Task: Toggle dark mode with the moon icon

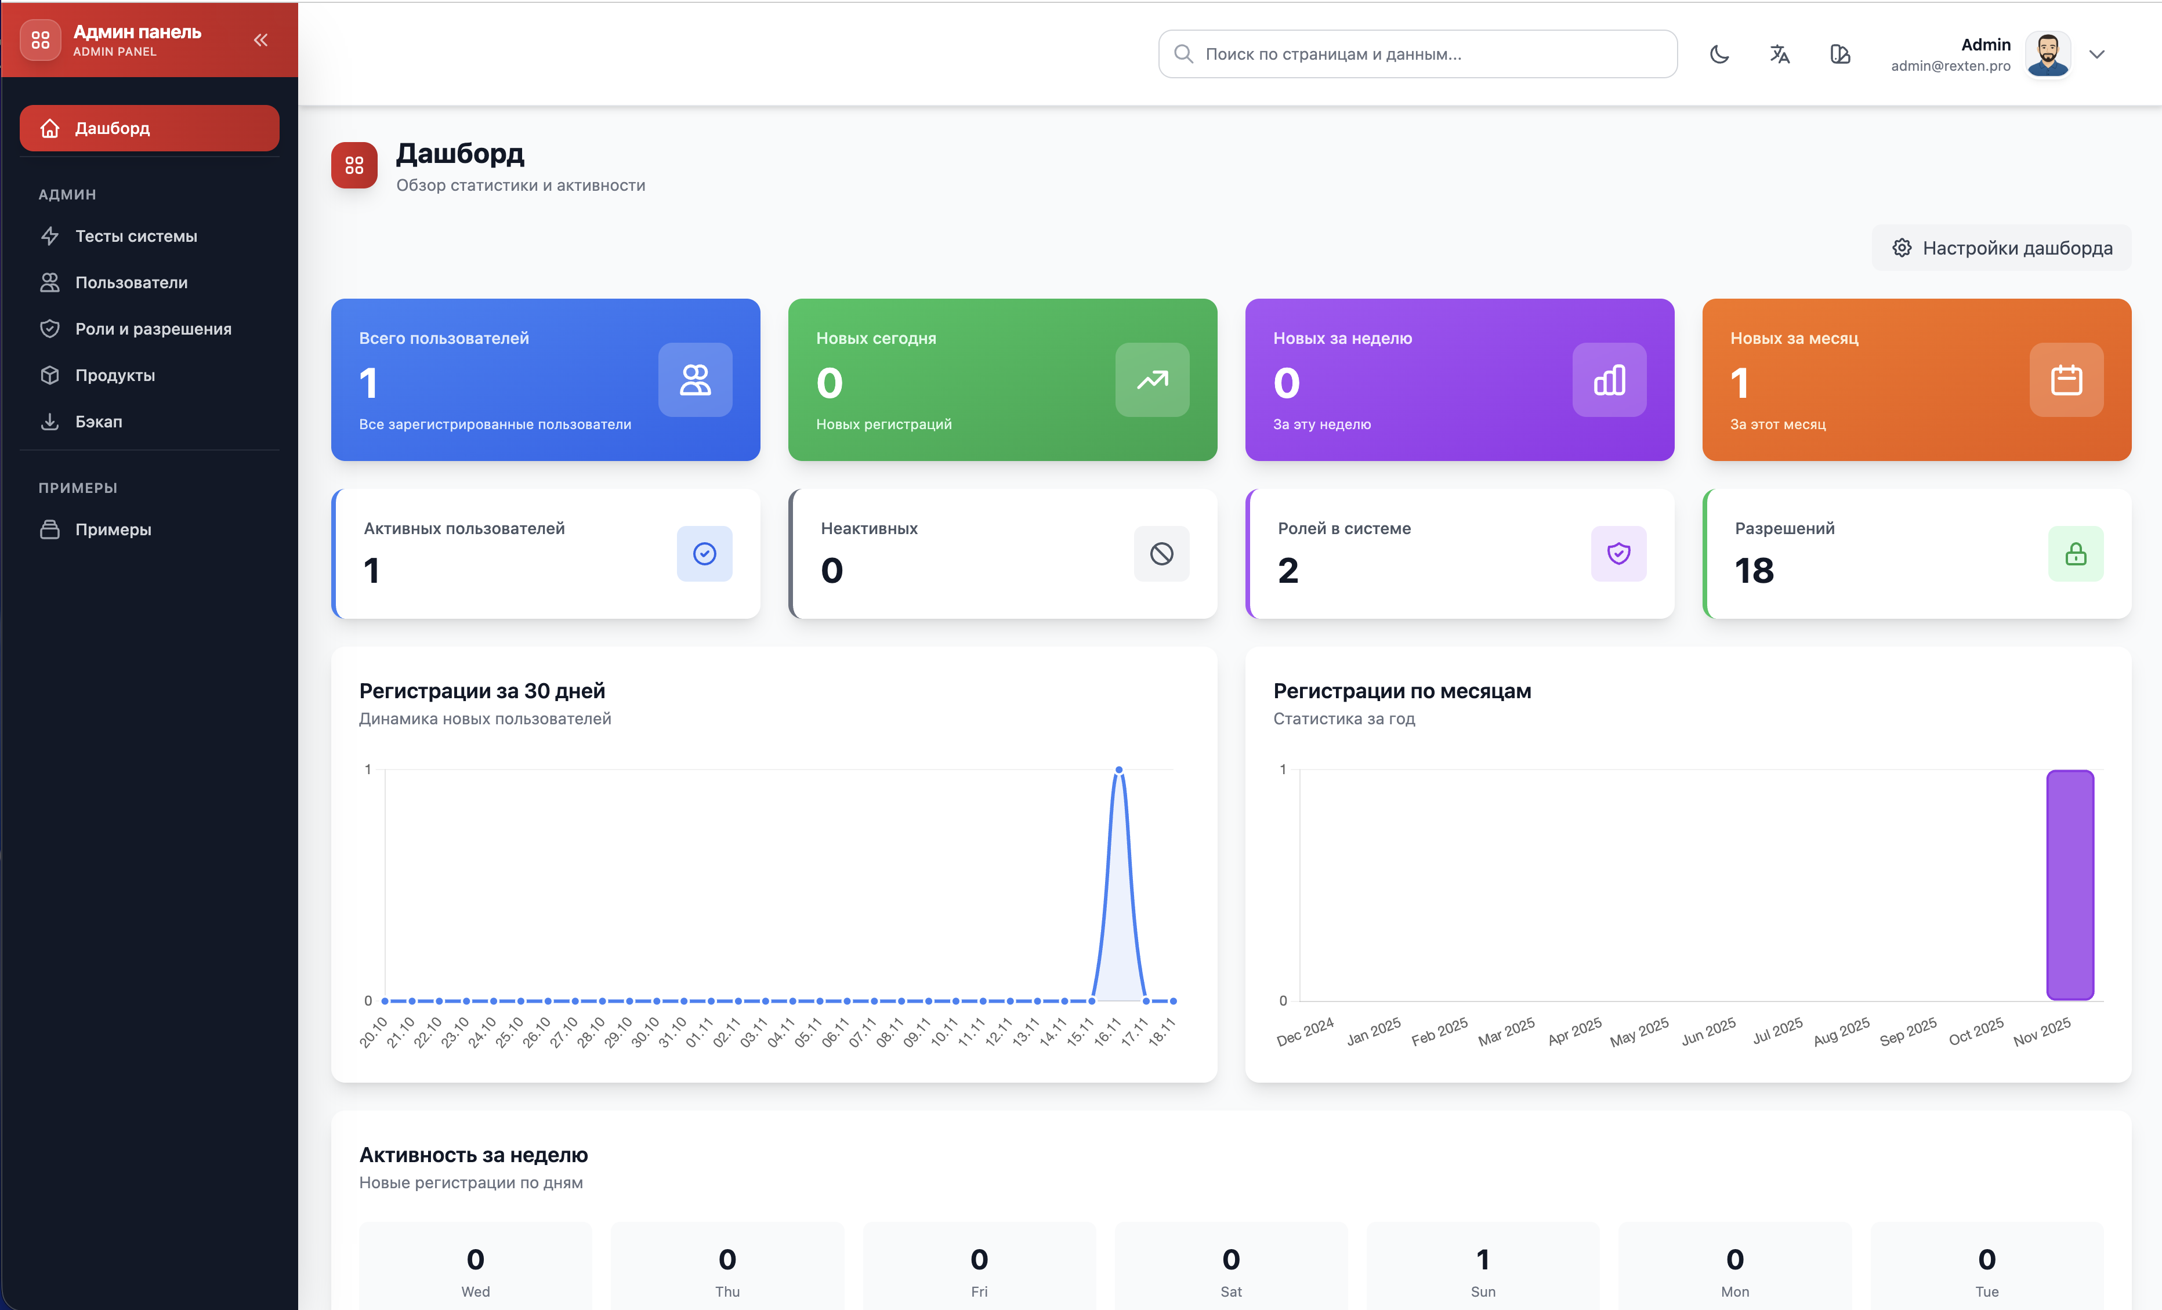Action: pos(1719,55)
